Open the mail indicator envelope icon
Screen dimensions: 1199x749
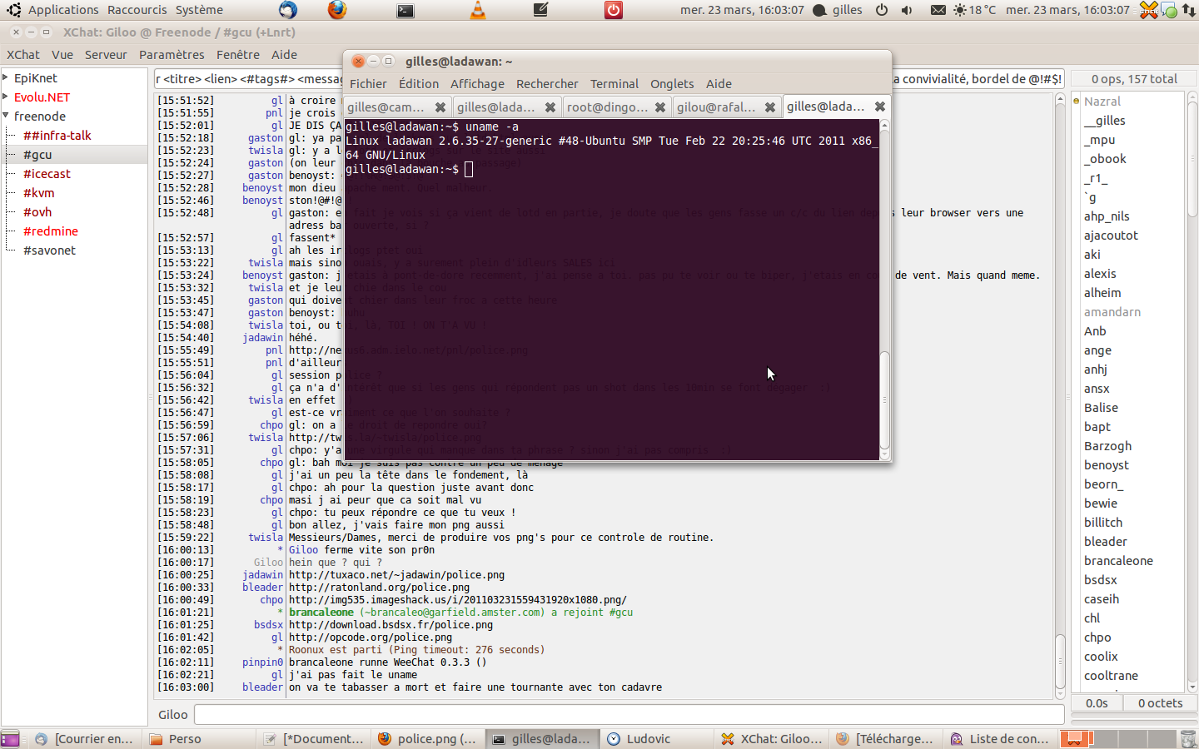[938, 10]
